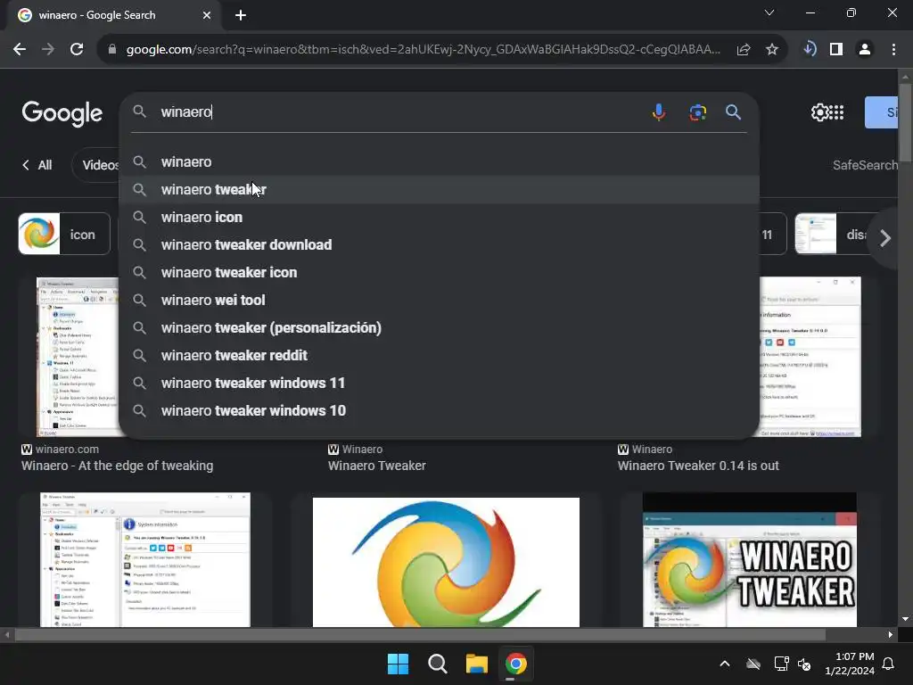Select suggestion "winaero tweaker download"
This screenshot has width=913, height=685.
tap(439, 244)
